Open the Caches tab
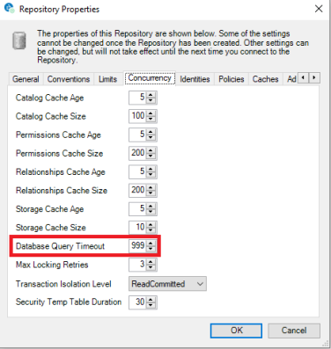This screenshot has width=331, height=349. (266, 79)
